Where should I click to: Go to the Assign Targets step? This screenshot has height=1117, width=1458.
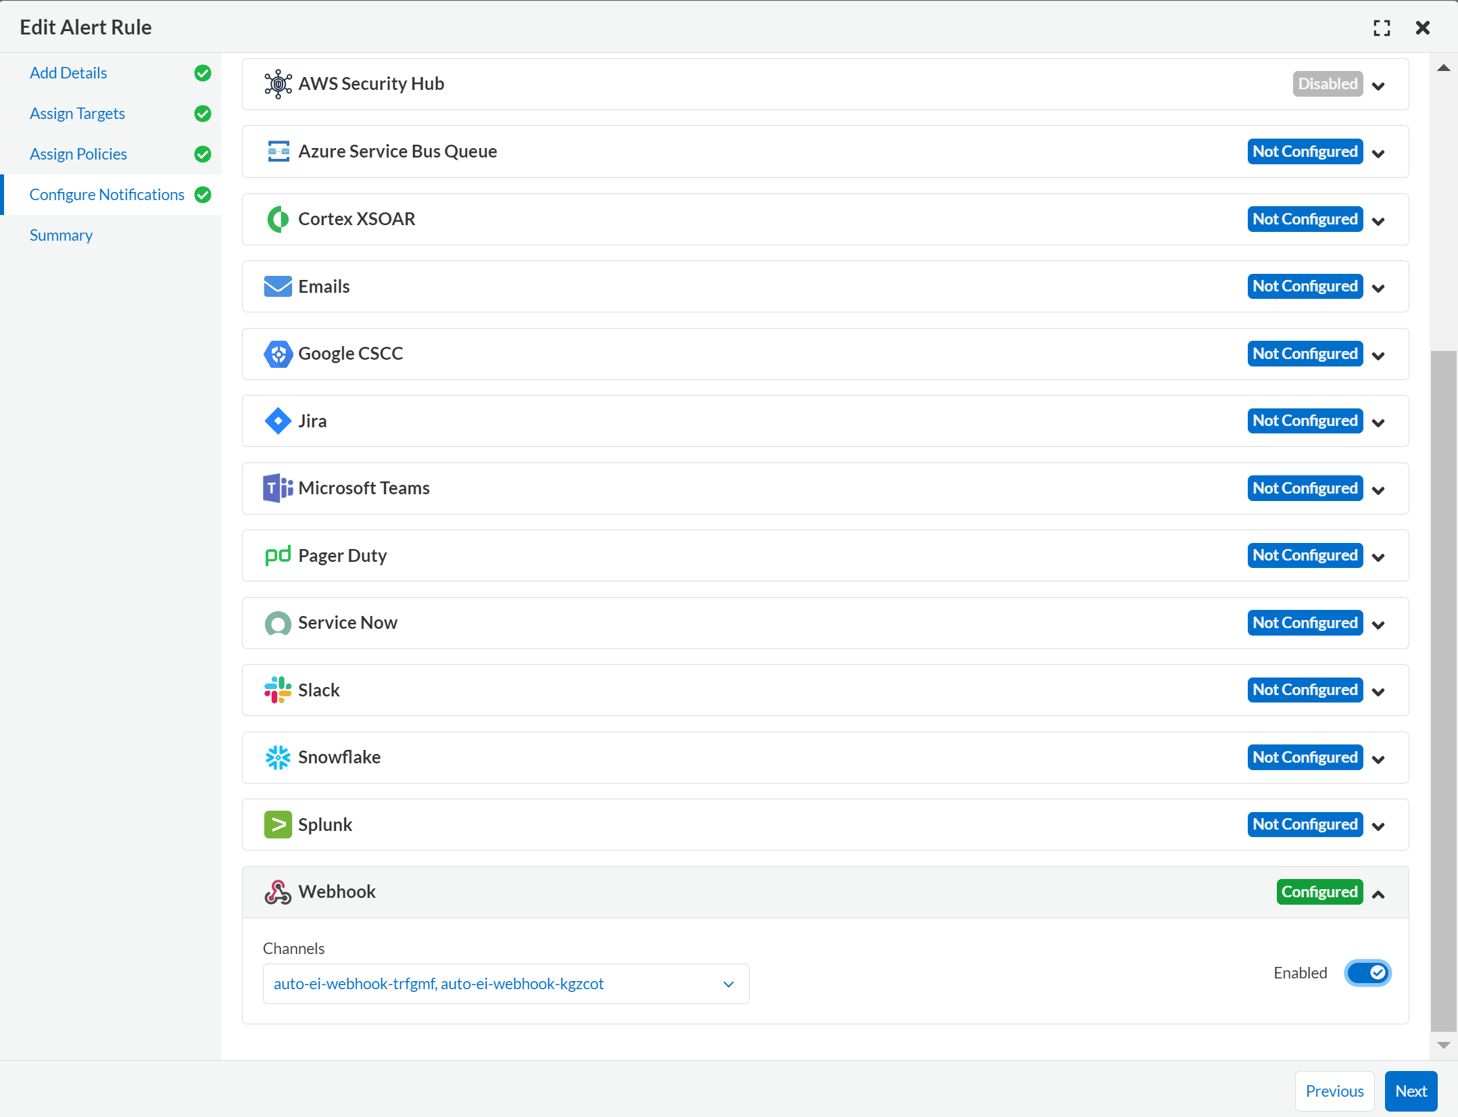coord(77,114)
